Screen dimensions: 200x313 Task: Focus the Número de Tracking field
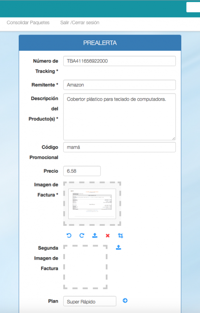(120, 61)
